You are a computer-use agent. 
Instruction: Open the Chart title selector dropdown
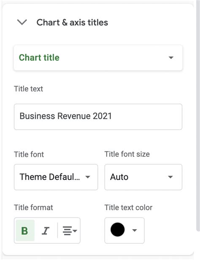[98, 58]
